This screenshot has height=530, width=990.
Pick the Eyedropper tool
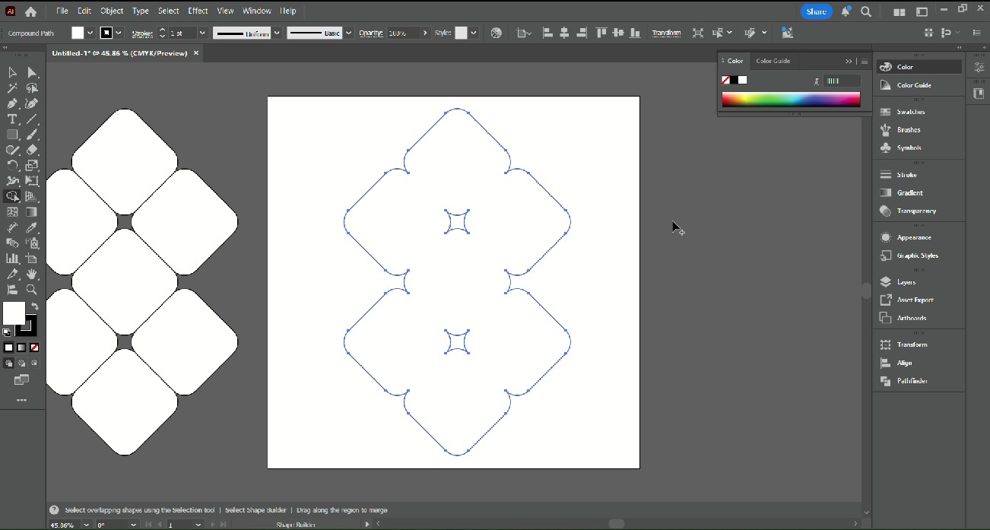(32, 227)
